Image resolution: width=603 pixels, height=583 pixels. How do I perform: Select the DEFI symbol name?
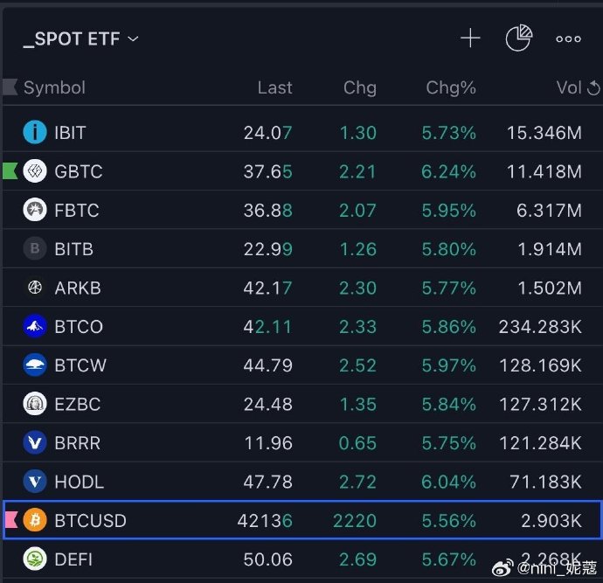point(73,559)
